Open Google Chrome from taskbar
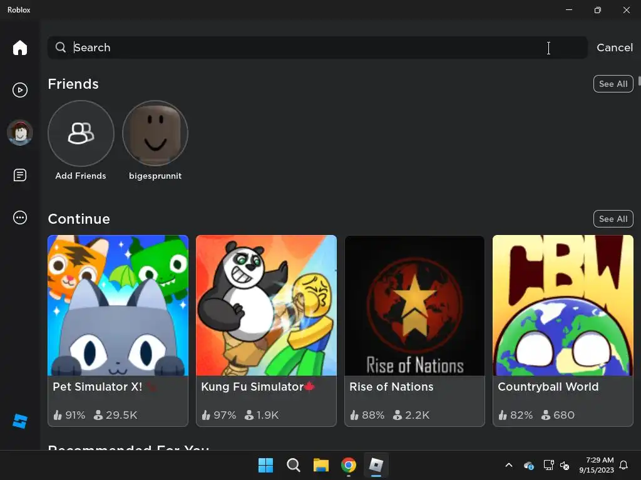Viewport: 641px width, 480px height. [348, 465]
